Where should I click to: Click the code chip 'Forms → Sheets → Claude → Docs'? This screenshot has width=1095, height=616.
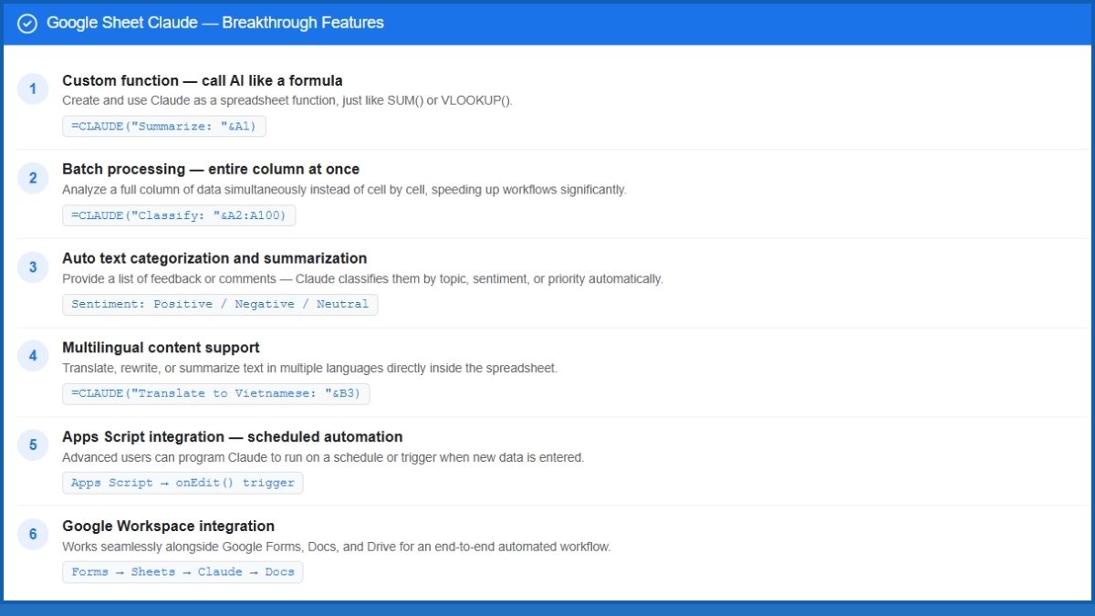point(182,572)
